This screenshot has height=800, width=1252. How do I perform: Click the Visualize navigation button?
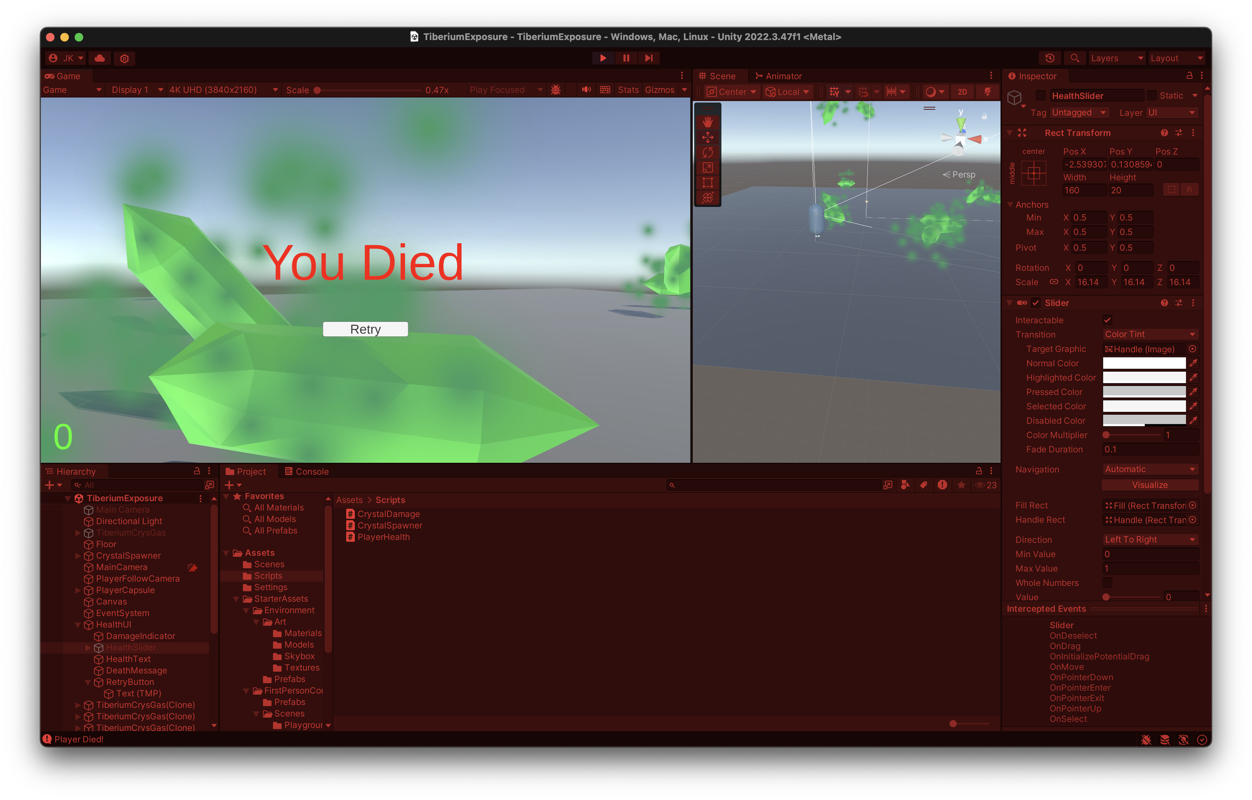coord(1149,485)
